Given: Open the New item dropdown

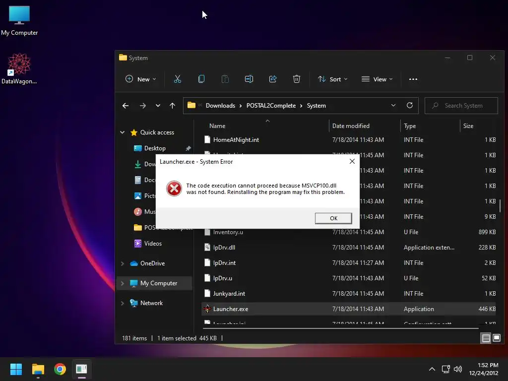Looking at the screenshot, I should pos(141,79).
